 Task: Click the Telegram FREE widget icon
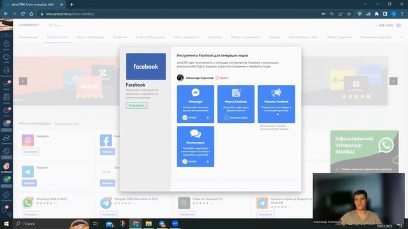point(106,203)
